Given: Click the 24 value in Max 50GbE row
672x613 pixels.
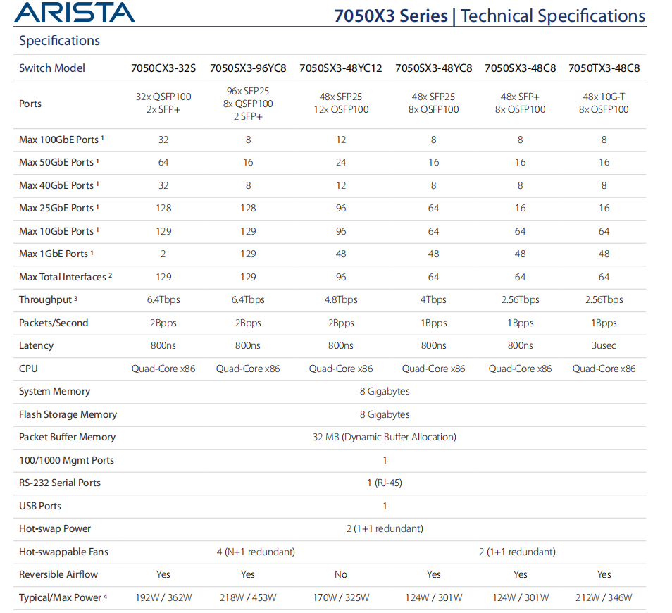Looking at the screenshot, I should click(x=341, y=163).
